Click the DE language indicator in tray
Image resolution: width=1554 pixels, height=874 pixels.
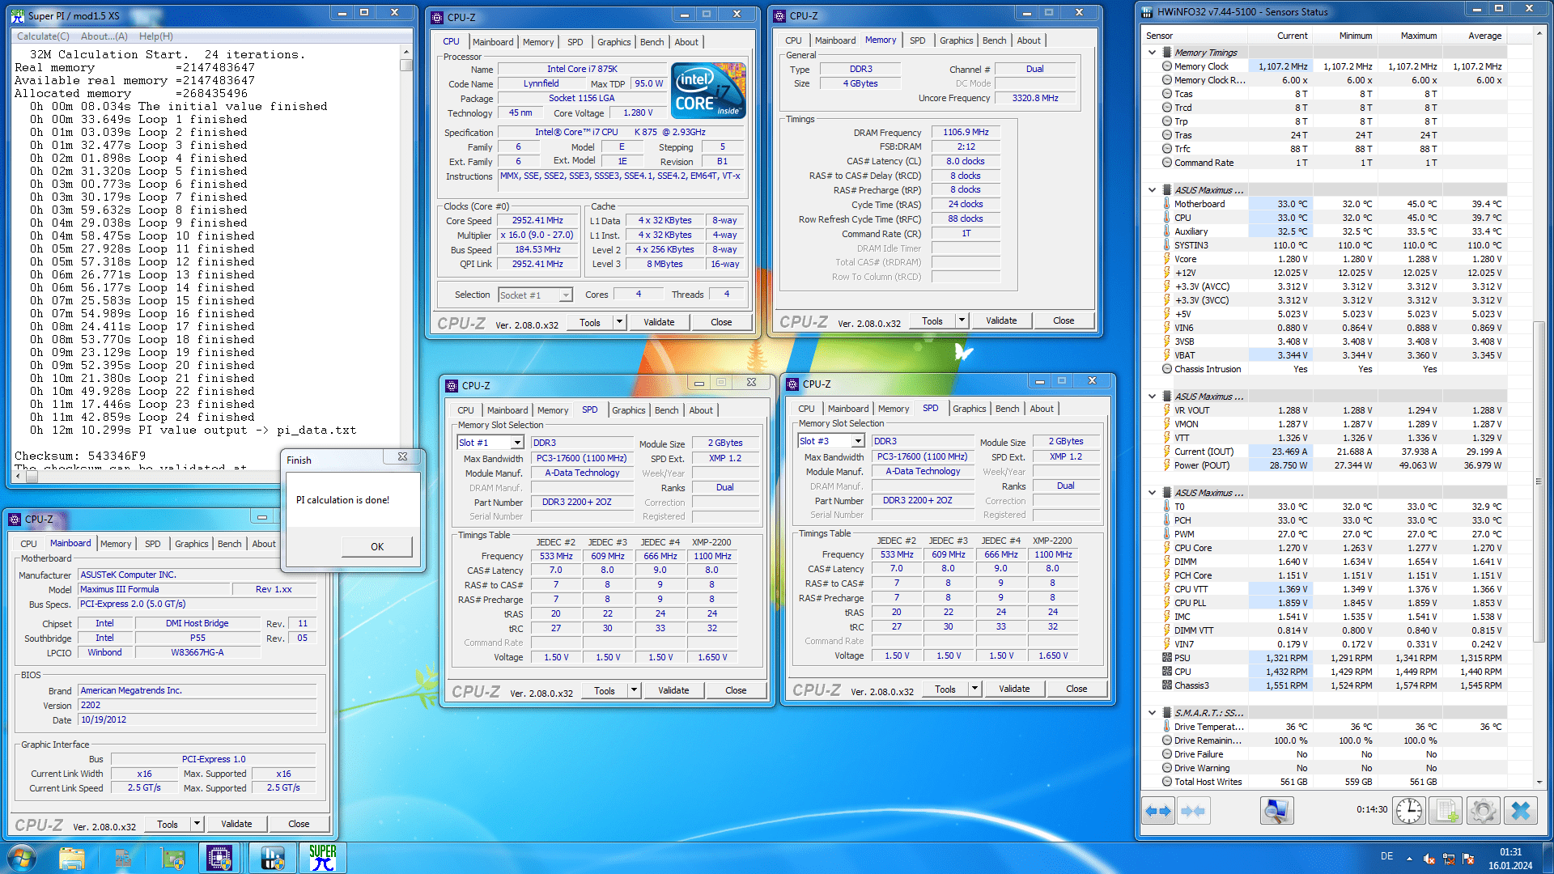click(x=1386, y=856)
